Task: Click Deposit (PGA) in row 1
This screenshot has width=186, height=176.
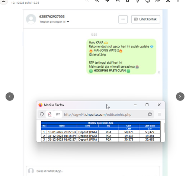Action: pyautogui.click(x=87, y=132)
